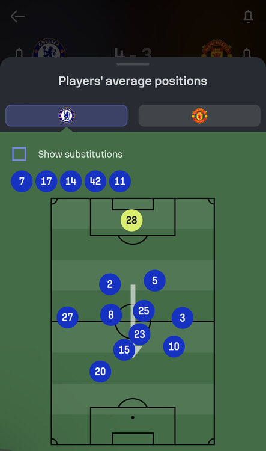Tap substitute number 17 bubble
The width and height of the screenshot is (266, 451).
[46, 181]
